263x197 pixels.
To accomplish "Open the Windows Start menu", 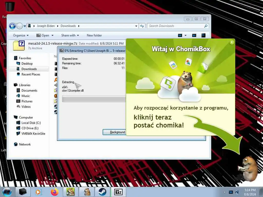I will pyautogui.click(x=7, y=192).
